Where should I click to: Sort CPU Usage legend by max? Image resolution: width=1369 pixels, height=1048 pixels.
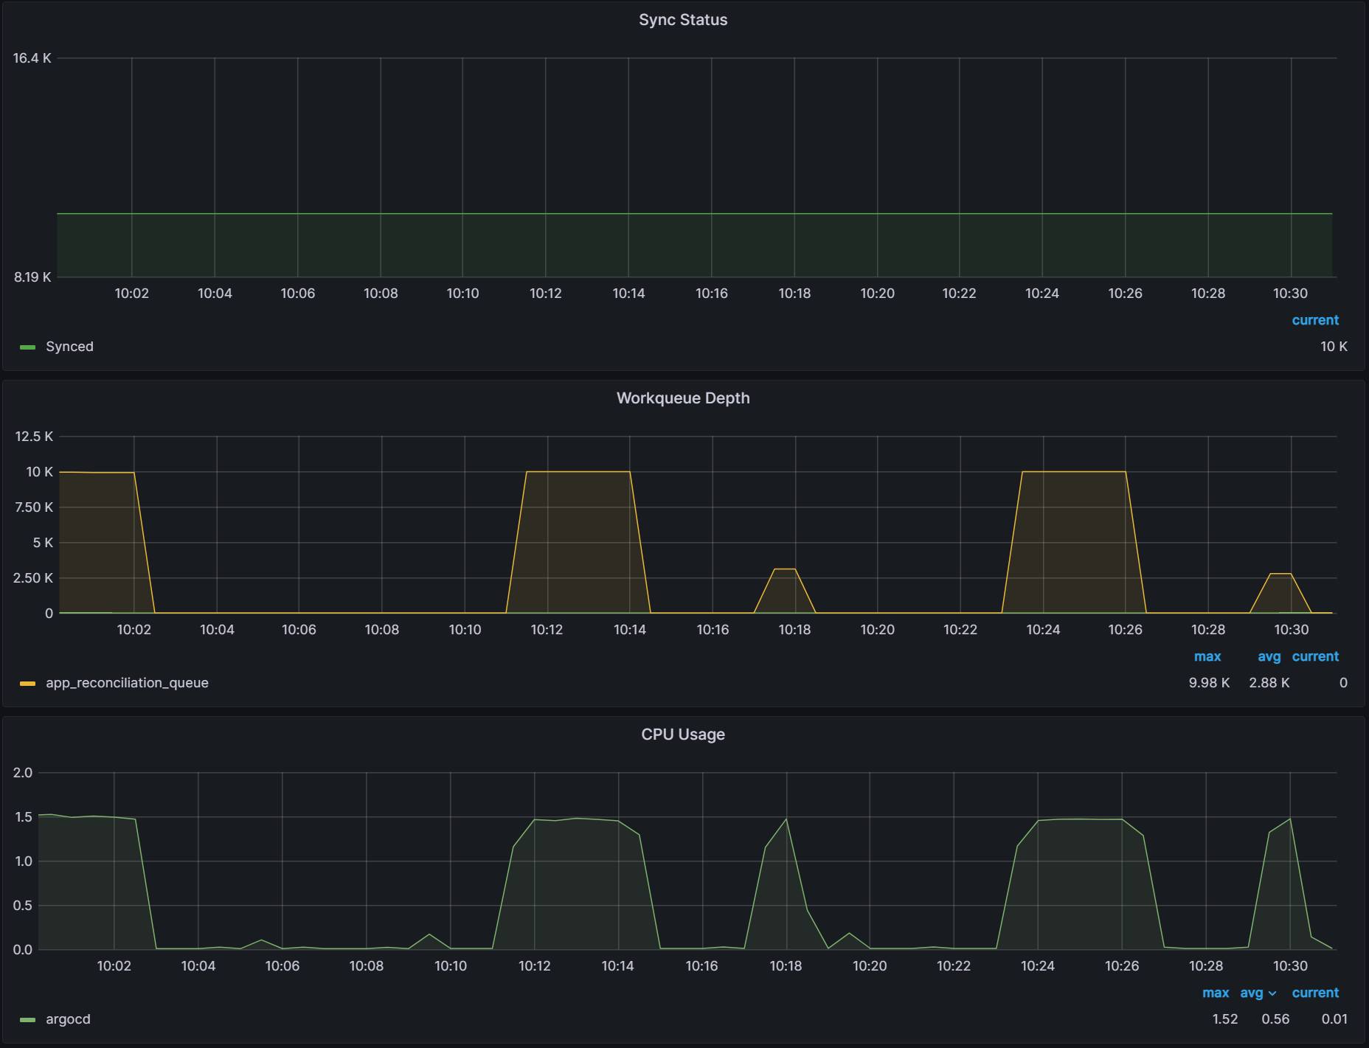[1216, 993]
